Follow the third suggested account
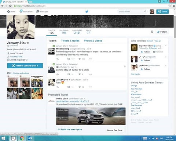 [x=145, y=69]
